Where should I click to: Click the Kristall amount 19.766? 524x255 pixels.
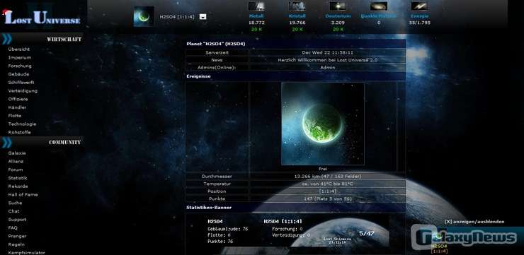click(297, 23)
